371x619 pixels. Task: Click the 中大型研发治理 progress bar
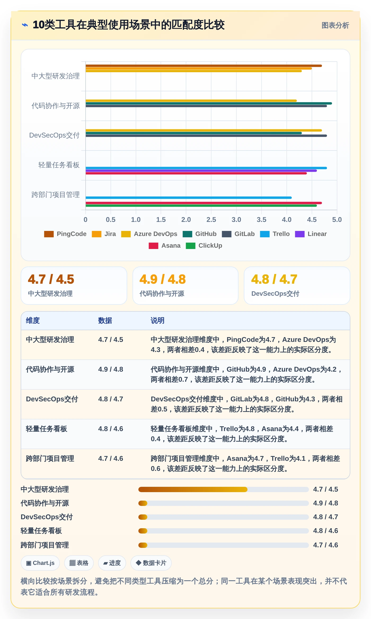click(x=223, y=489)
